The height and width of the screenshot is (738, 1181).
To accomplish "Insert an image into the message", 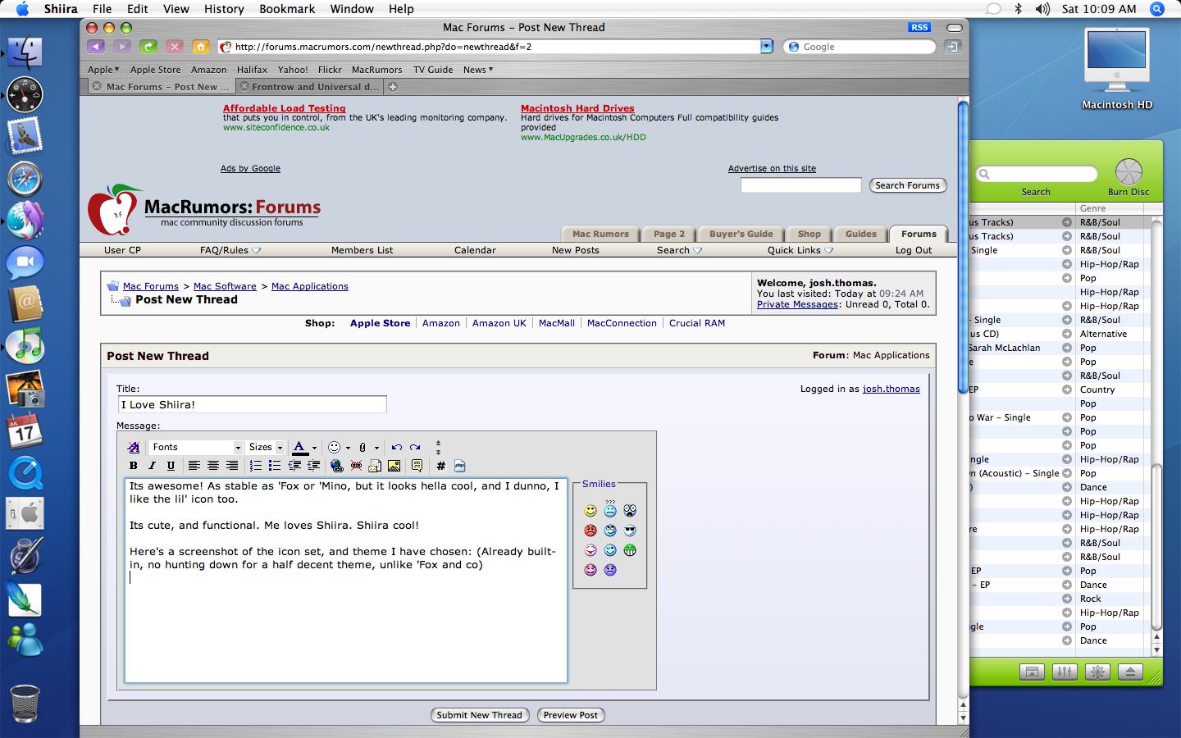I will tap(394, 466).
